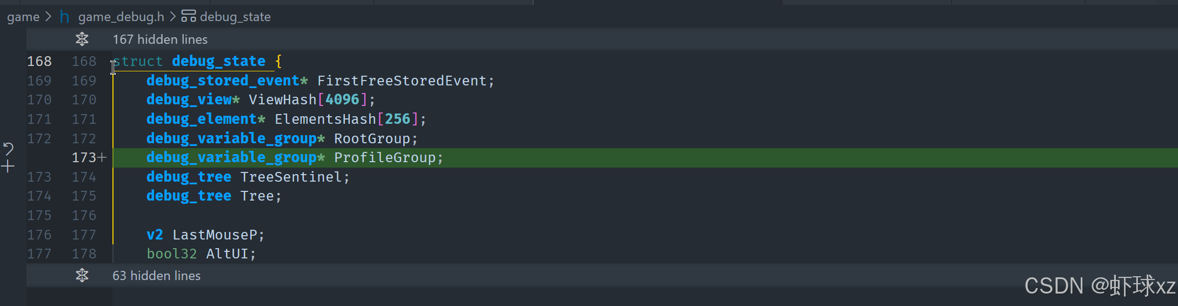This screenshot has height=306, width=1178.
Task: Click the 4096 array size number
Action: [342, 99]
